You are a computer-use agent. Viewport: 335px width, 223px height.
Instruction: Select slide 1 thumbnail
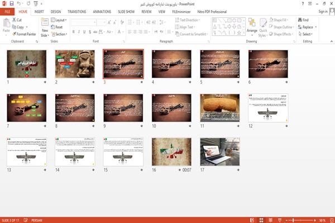coord(26,64)
